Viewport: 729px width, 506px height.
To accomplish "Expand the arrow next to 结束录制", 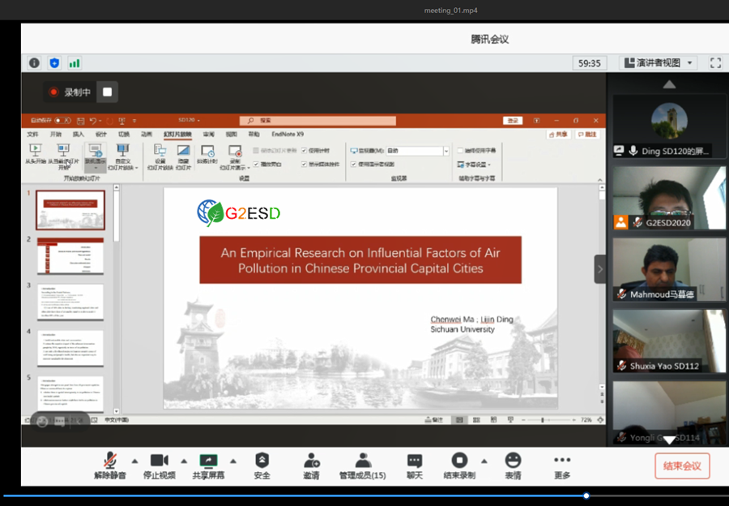I will tap(484, 461).
